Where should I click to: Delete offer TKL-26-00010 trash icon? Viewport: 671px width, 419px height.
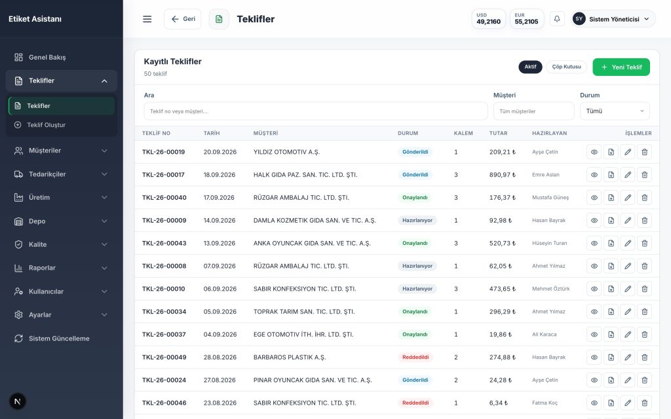coord(645,289)
